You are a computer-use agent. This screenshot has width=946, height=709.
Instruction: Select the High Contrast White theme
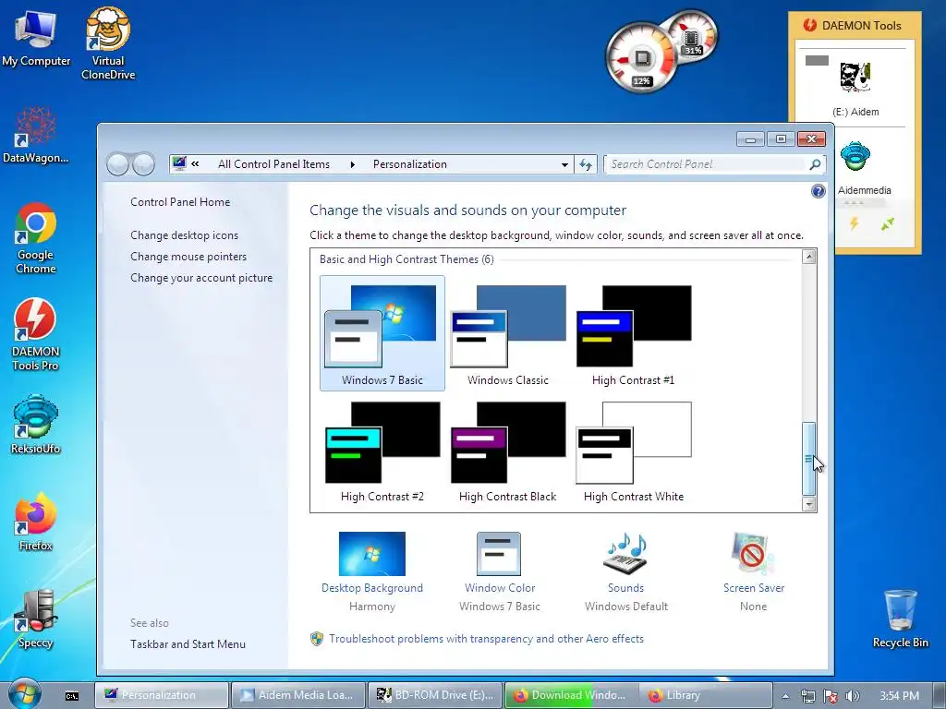coord(634,451)
